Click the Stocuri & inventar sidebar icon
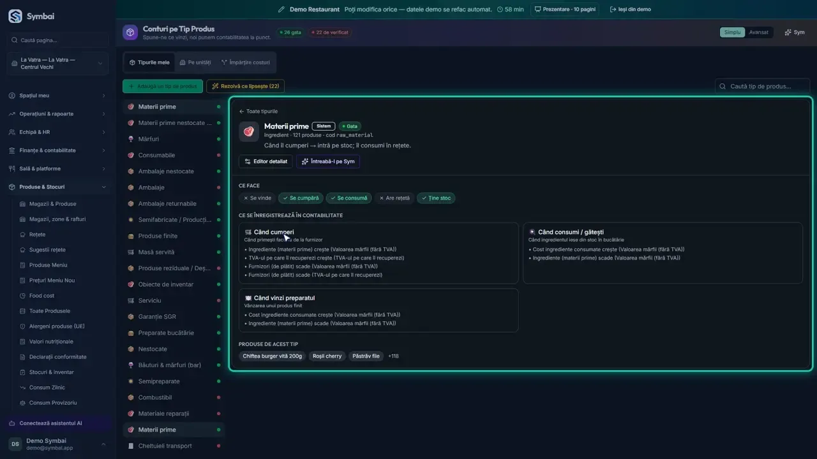Image resolution: width=817 pixels, height=459 pixels. tap(23, 372)
